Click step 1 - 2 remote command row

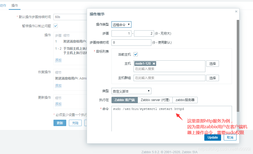[71, 51]
